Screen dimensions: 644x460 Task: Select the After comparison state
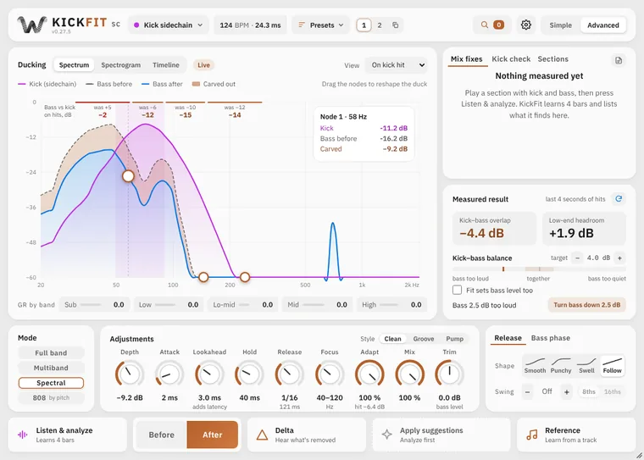(213, 435)
